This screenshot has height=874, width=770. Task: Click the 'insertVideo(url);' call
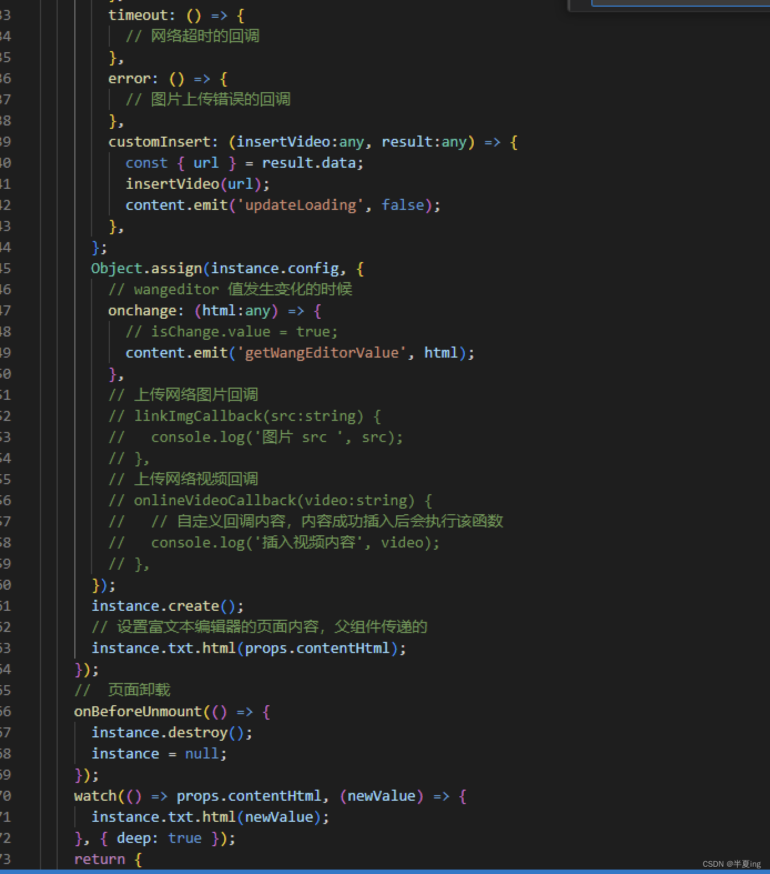point(197,184)
